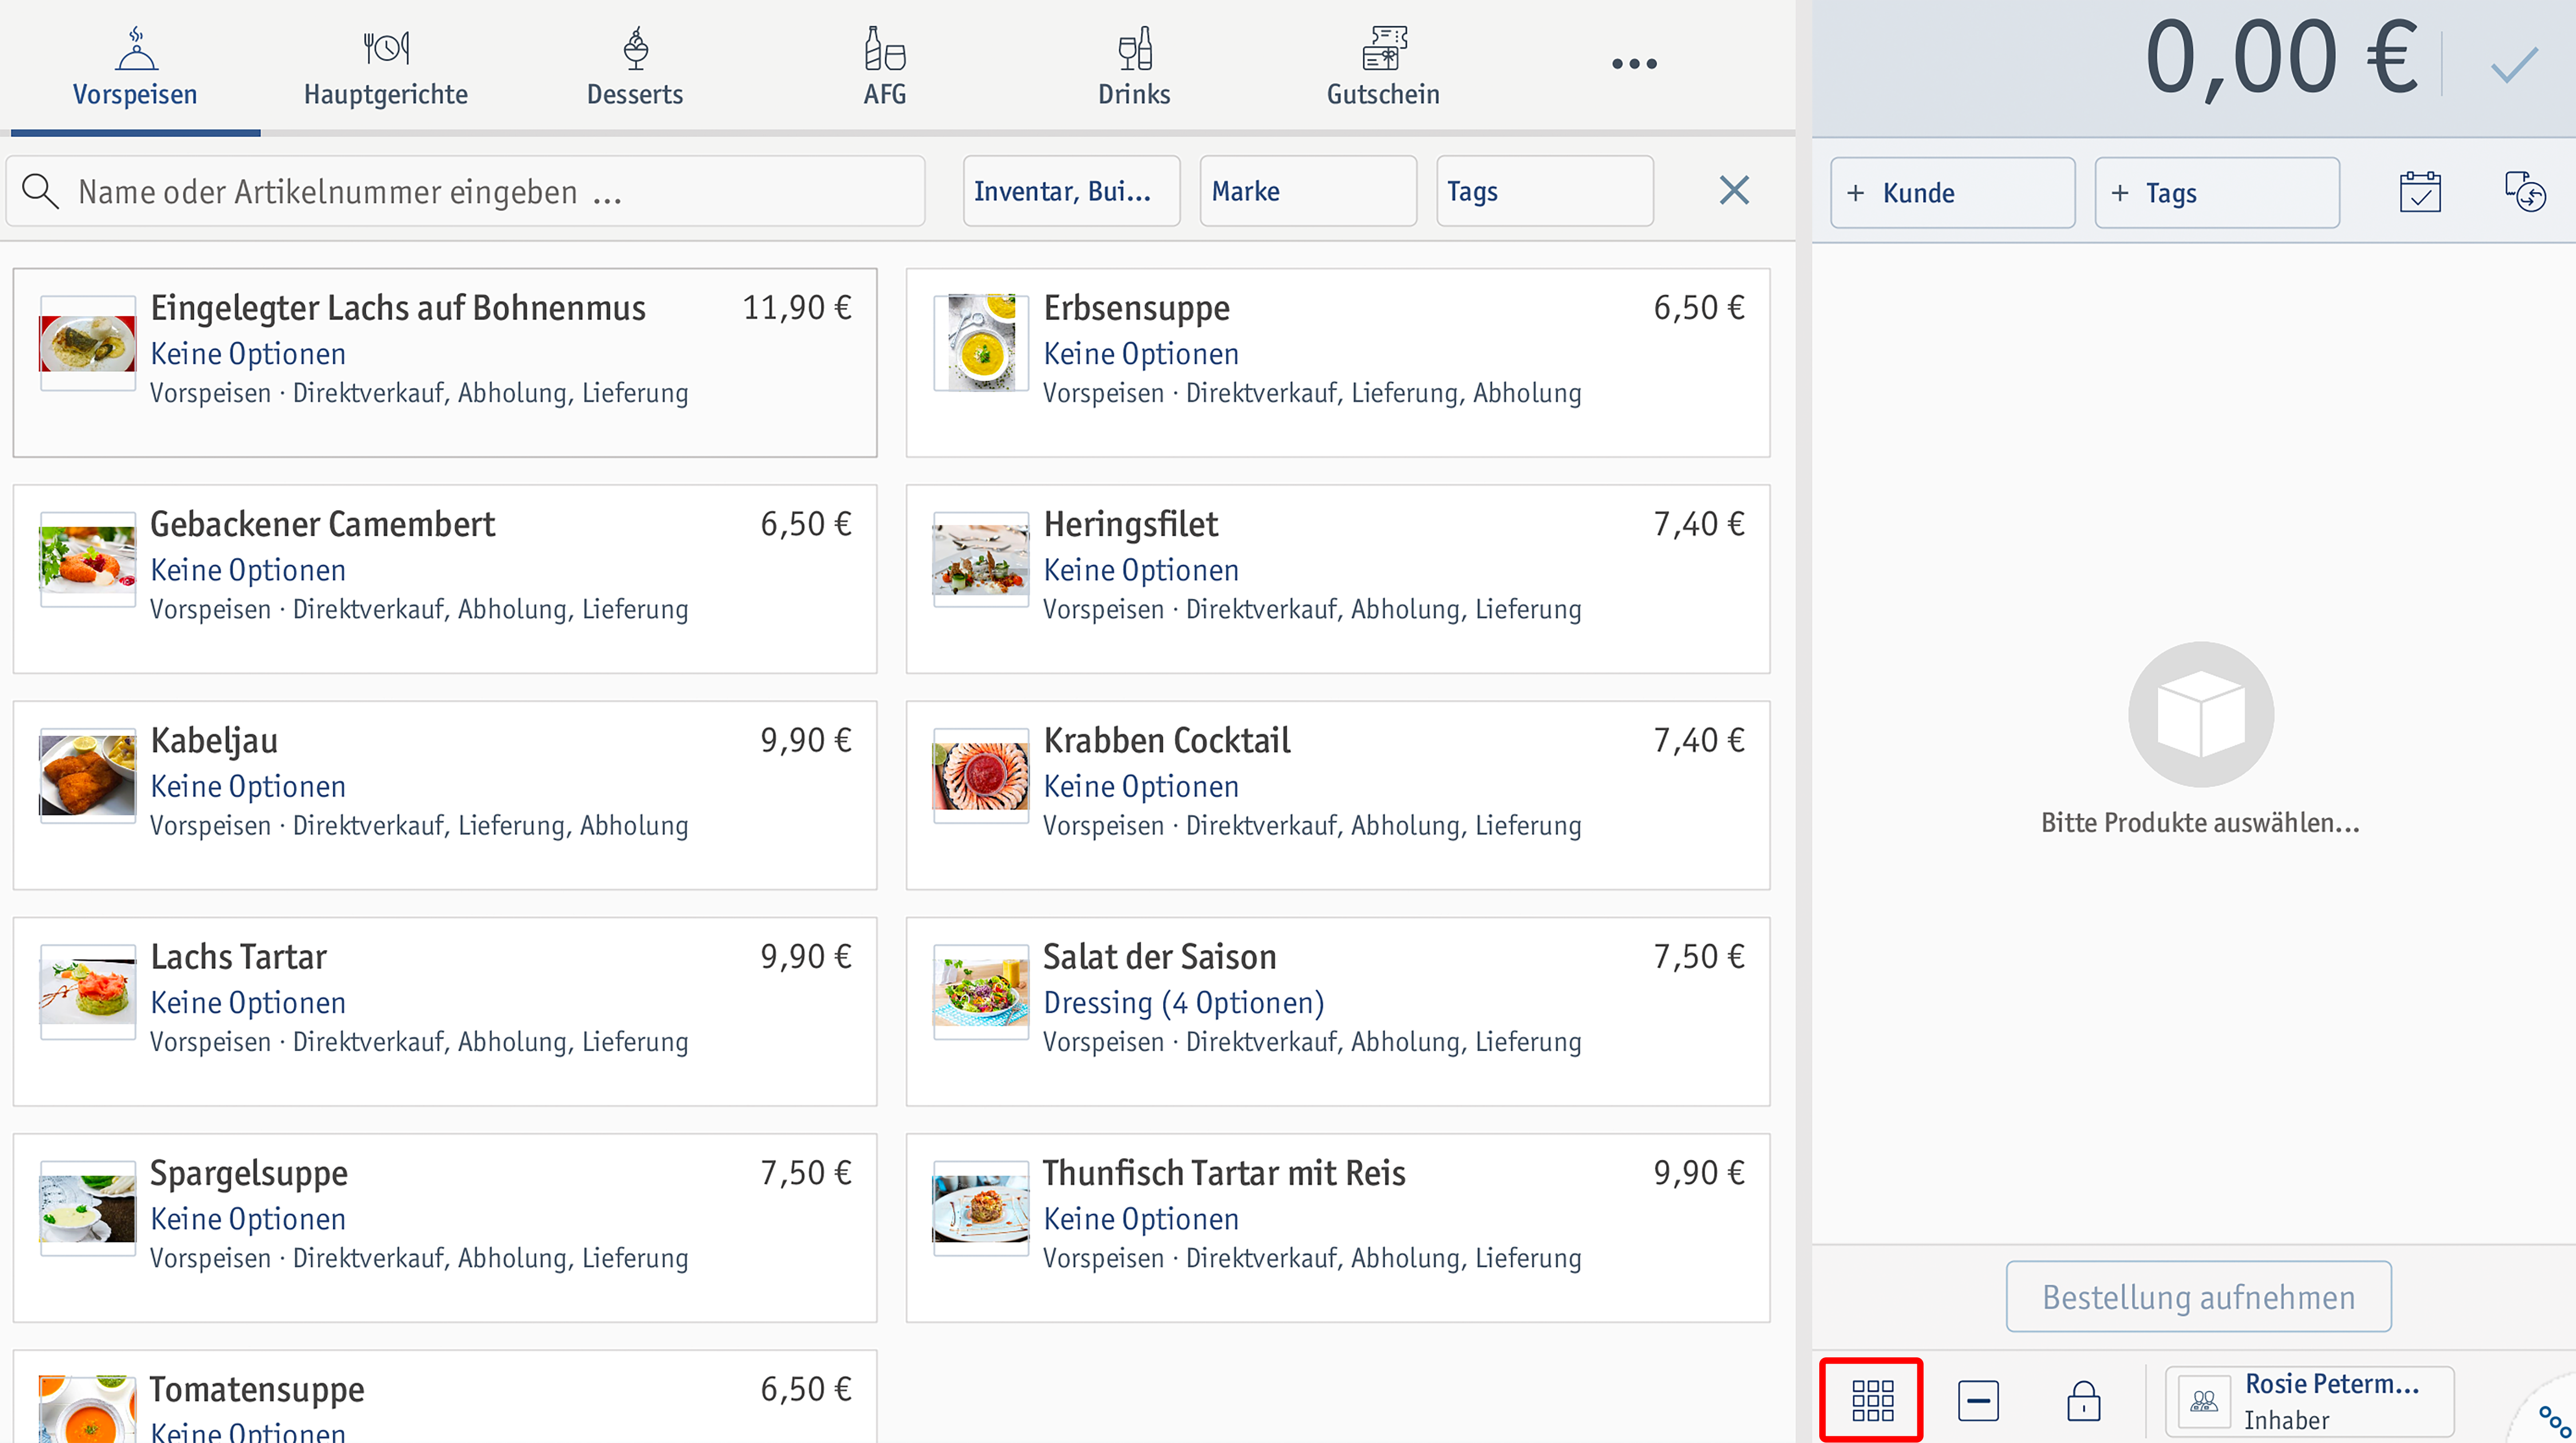Viewport: 2576px width, 1443px height.
Task: Click the 9,90 € price of Lachs Tartar
Action: [806, 957]
